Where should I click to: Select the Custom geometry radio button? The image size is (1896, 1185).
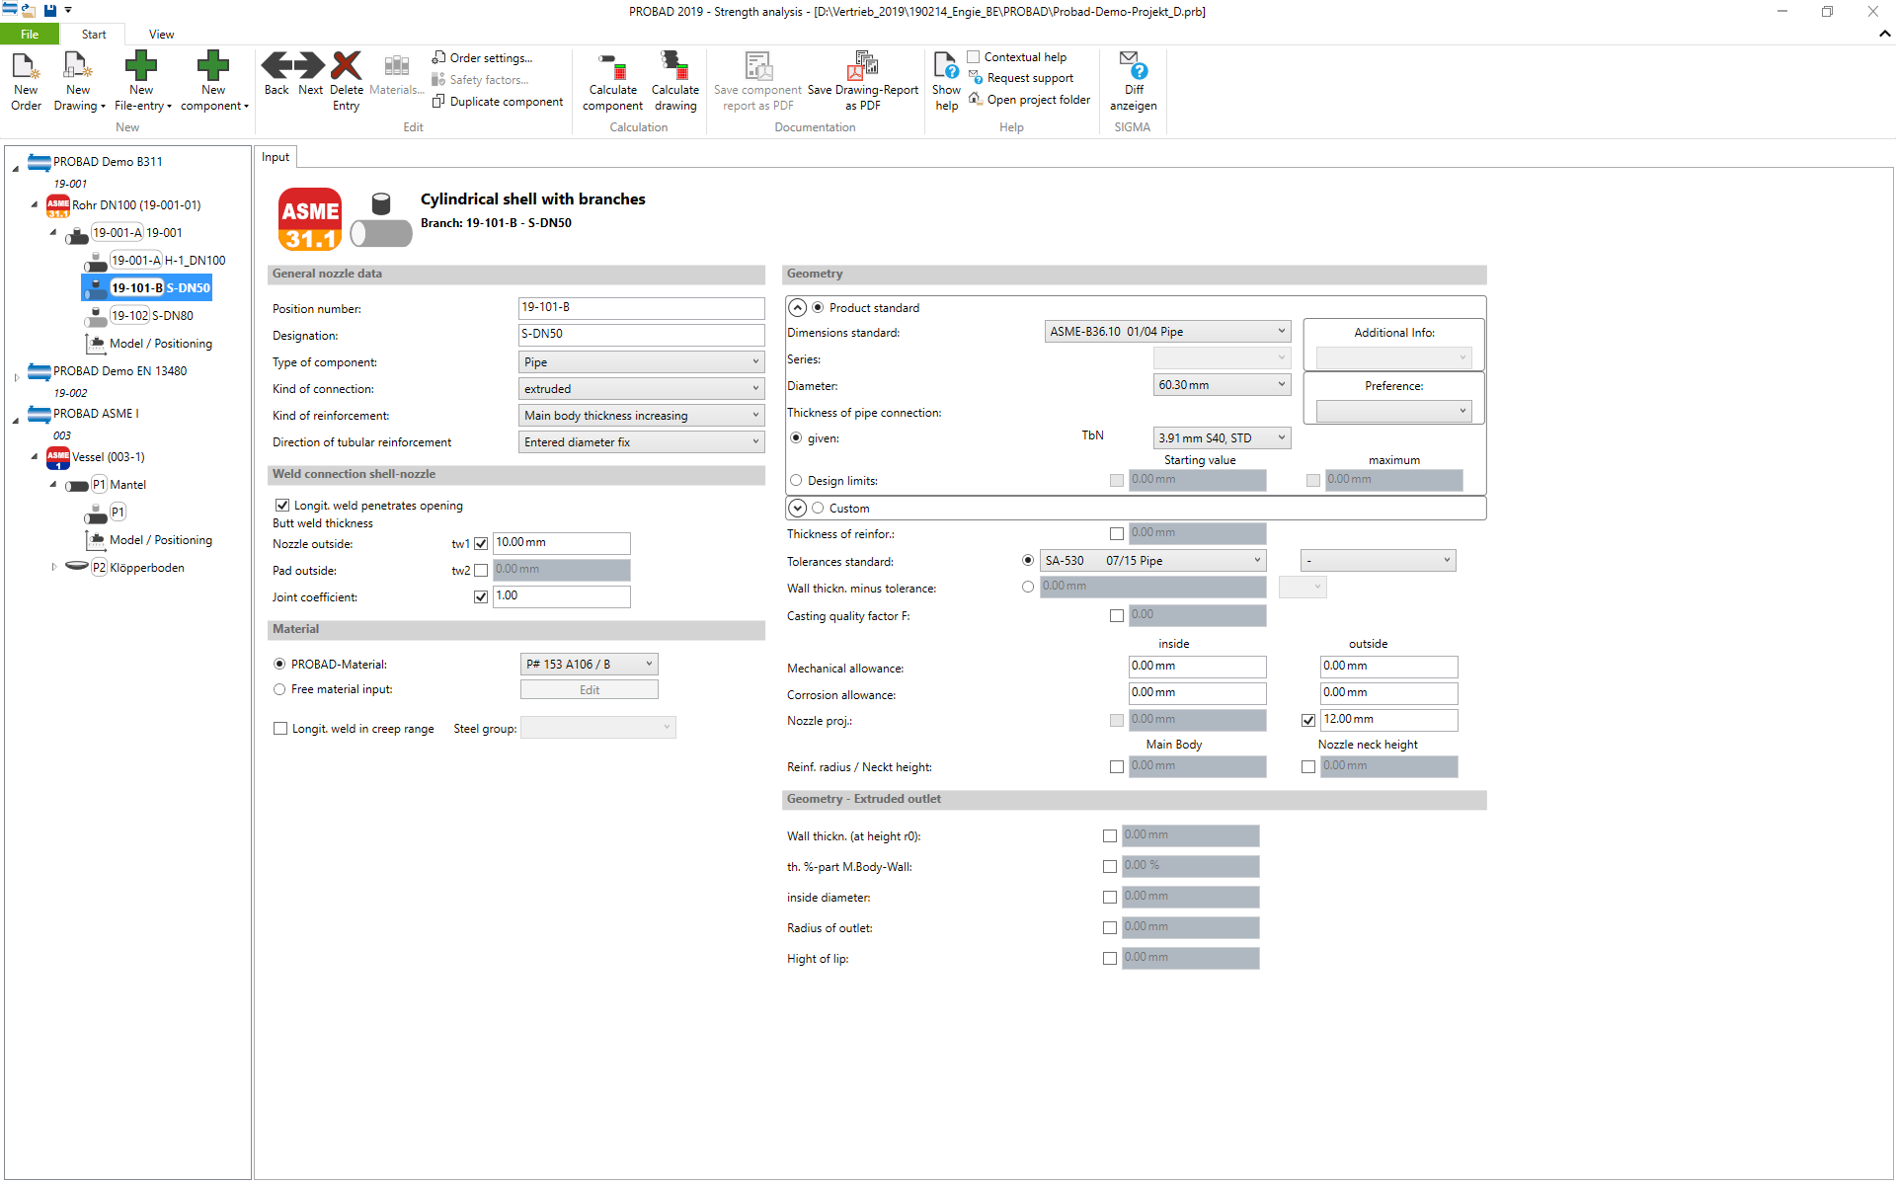818,509
